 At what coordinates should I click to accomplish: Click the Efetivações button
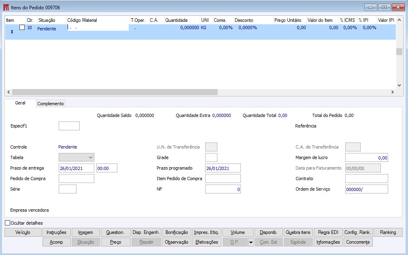tap(206, 242)
